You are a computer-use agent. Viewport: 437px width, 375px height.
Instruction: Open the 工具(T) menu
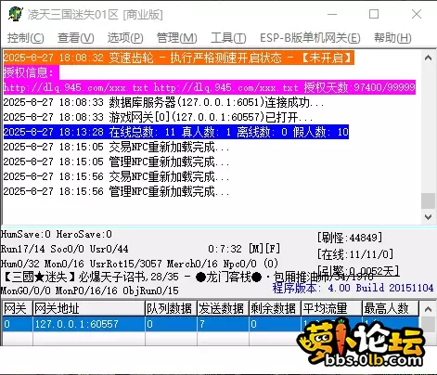pos(228,38)
